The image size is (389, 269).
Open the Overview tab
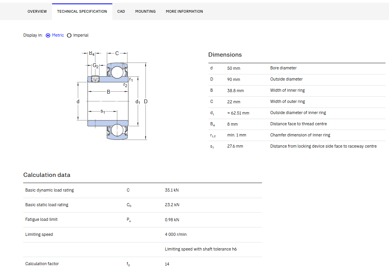(37, 12)
